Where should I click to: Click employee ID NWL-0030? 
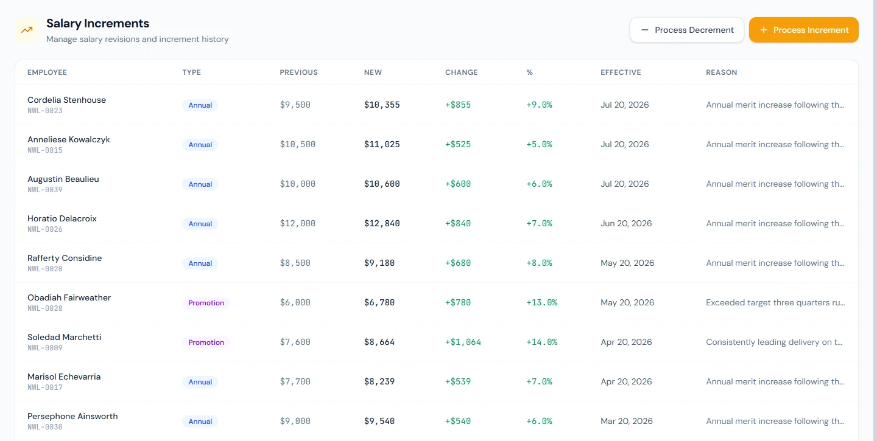45,427
